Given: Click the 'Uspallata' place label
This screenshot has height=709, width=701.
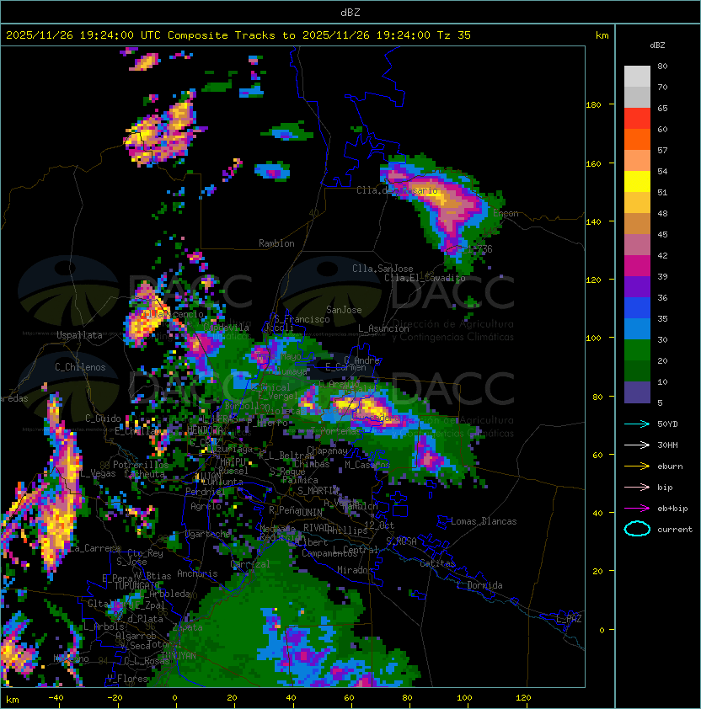Looking at the screenshot, I should pos(79,335).
